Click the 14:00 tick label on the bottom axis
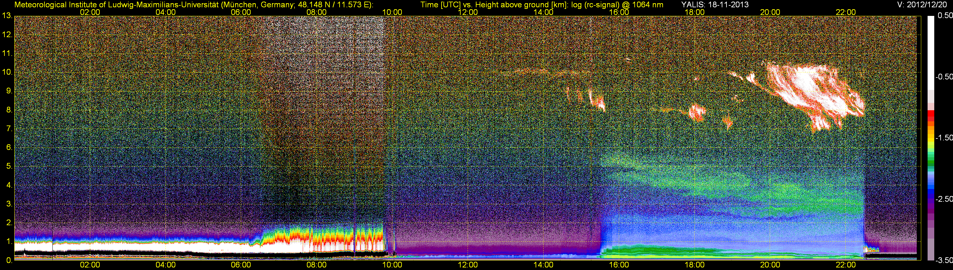 (x=544, y=265)
